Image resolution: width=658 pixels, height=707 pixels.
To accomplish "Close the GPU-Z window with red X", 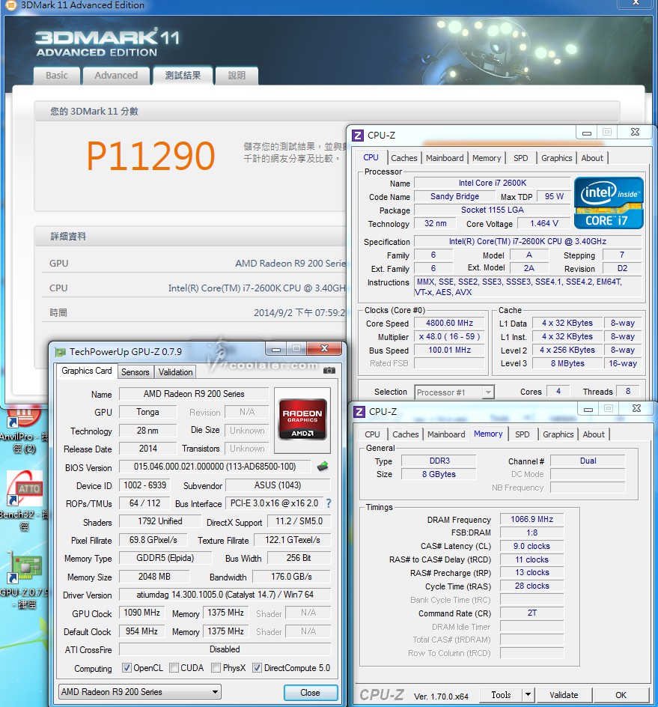I will 324,348.
